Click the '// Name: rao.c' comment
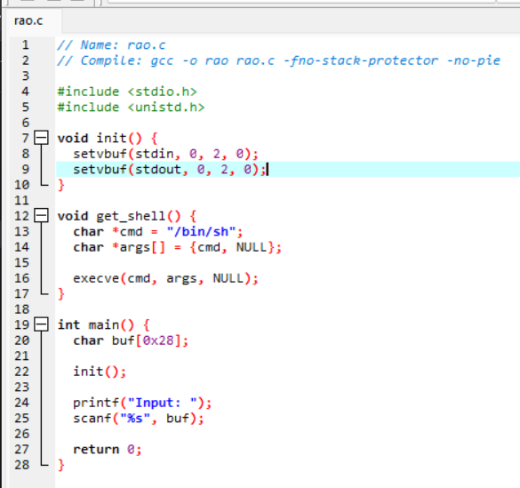The image size is (520, 488). point(111,44)
